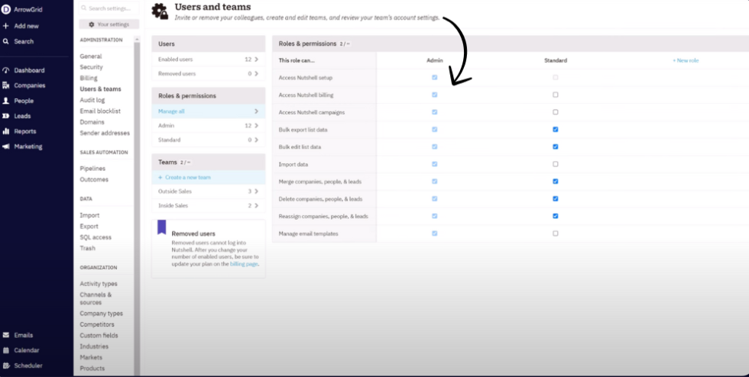Open SQL access under Data

click(x=96, y=237)
